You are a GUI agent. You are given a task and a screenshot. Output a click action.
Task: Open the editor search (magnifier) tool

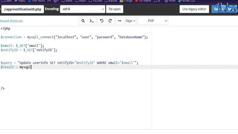83,21
